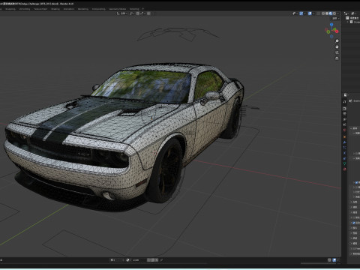Open the Shading workspace tab
Screen dimensions: 360x270
point(55,9)
